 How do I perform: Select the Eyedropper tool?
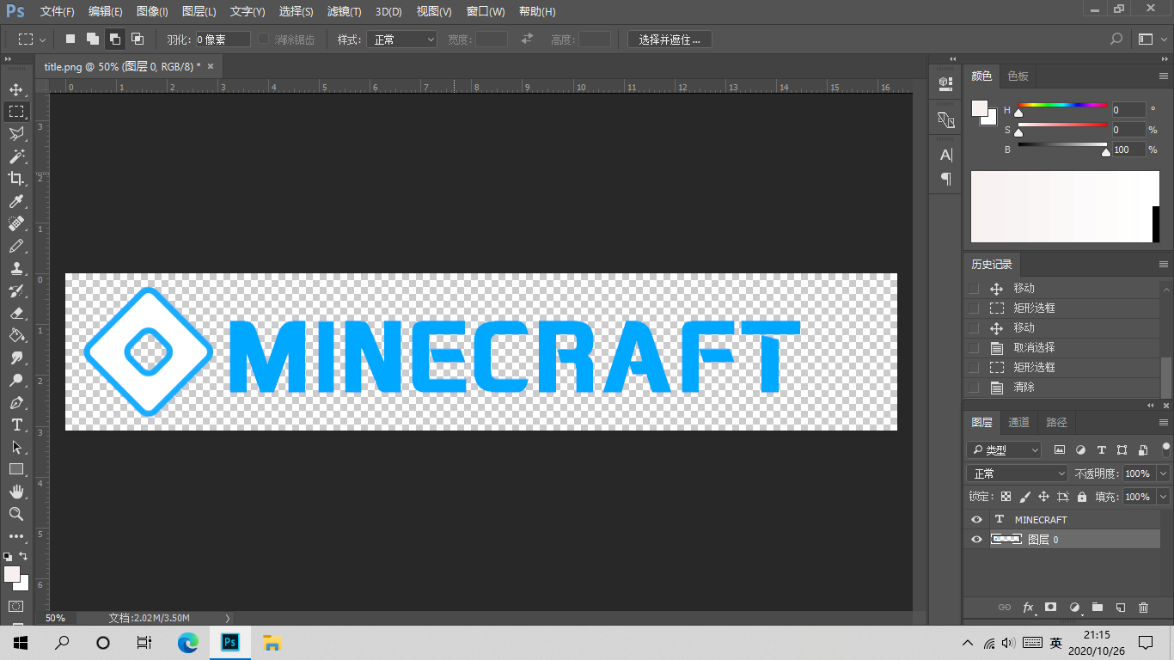point(16,201)
